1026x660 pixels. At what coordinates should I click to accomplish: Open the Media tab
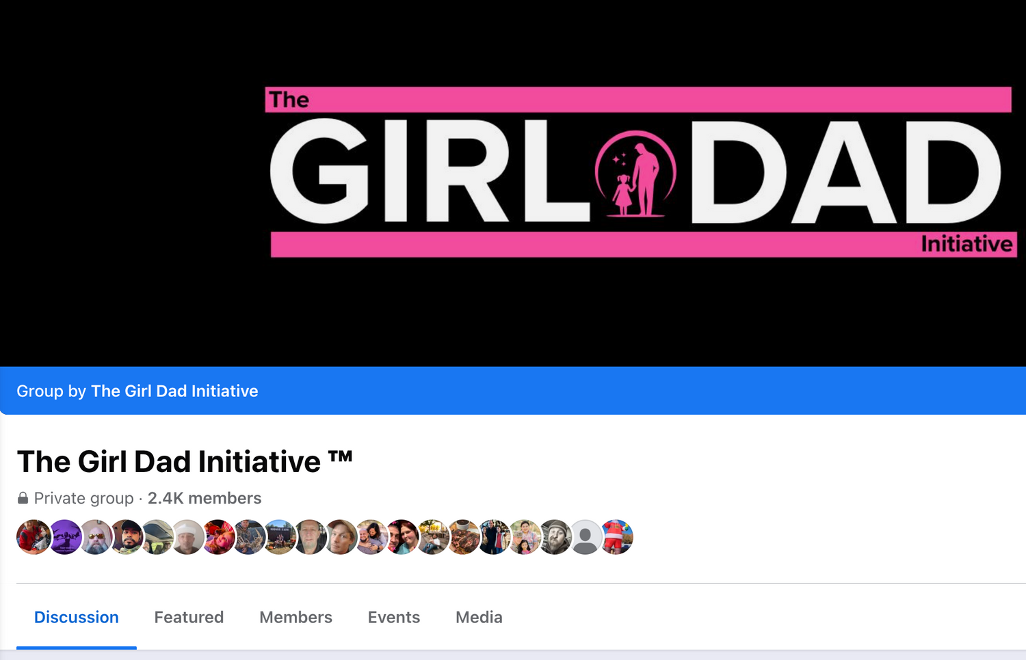coord(479,618)
